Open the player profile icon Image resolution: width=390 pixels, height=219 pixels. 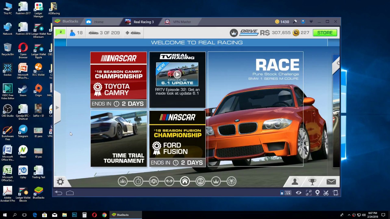pos(295,182)
